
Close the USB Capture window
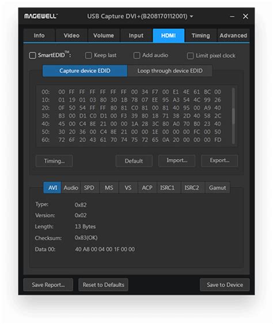tap(245, 16)
